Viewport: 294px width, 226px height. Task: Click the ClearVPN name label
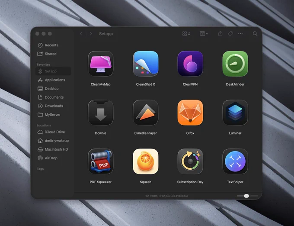[190, 84]
